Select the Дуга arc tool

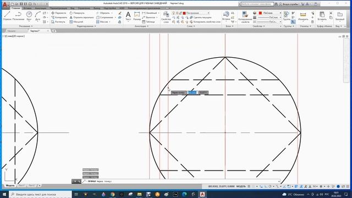[x=37, y=16]
